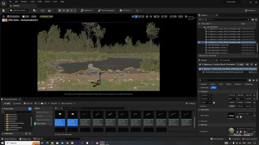
Task: Toggle the favorites star in Details
Action: [x=253, y=80]
